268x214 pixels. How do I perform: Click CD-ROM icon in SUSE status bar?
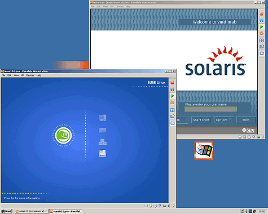155,206
